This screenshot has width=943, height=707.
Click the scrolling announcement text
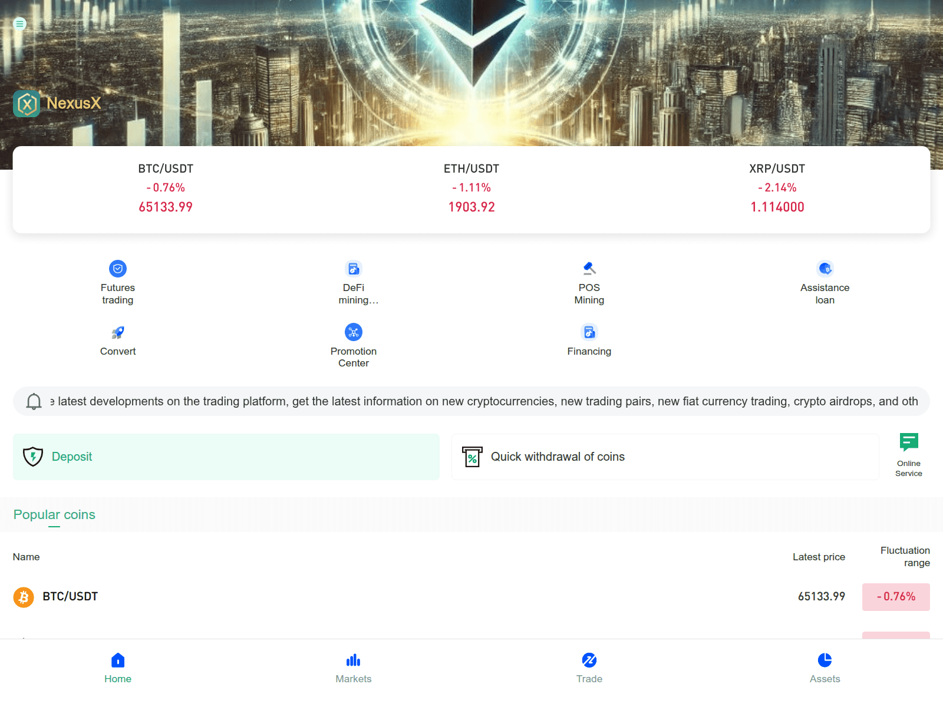pos(484,401)
